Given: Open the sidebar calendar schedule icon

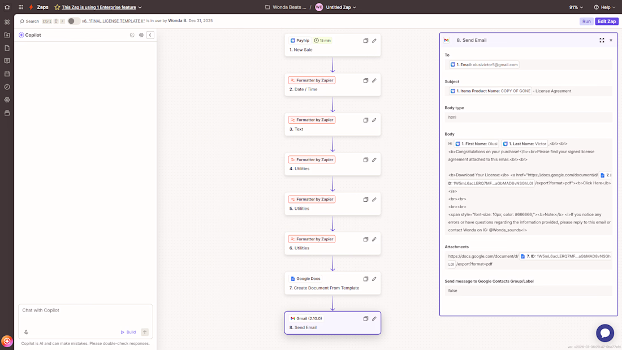Looking at the screenshot, I should coord(7,74).
